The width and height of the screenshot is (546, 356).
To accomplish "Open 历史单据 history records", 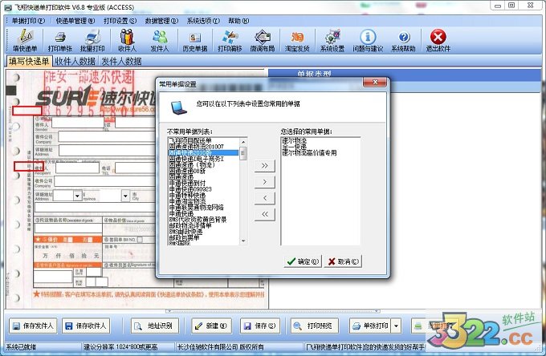I will [x=194, y=41].
